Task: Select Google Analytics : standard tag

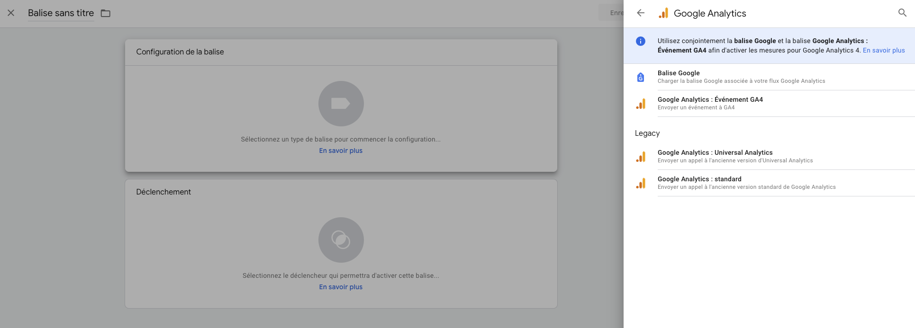Action: coord(769,183)
